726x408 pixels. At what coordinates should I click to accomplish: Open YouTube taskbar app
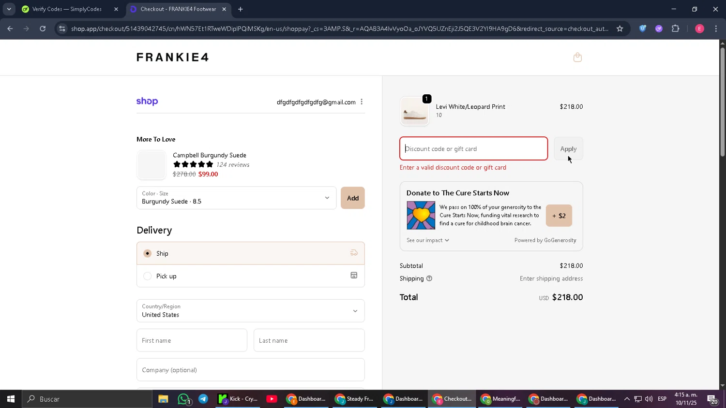(272, 399)
